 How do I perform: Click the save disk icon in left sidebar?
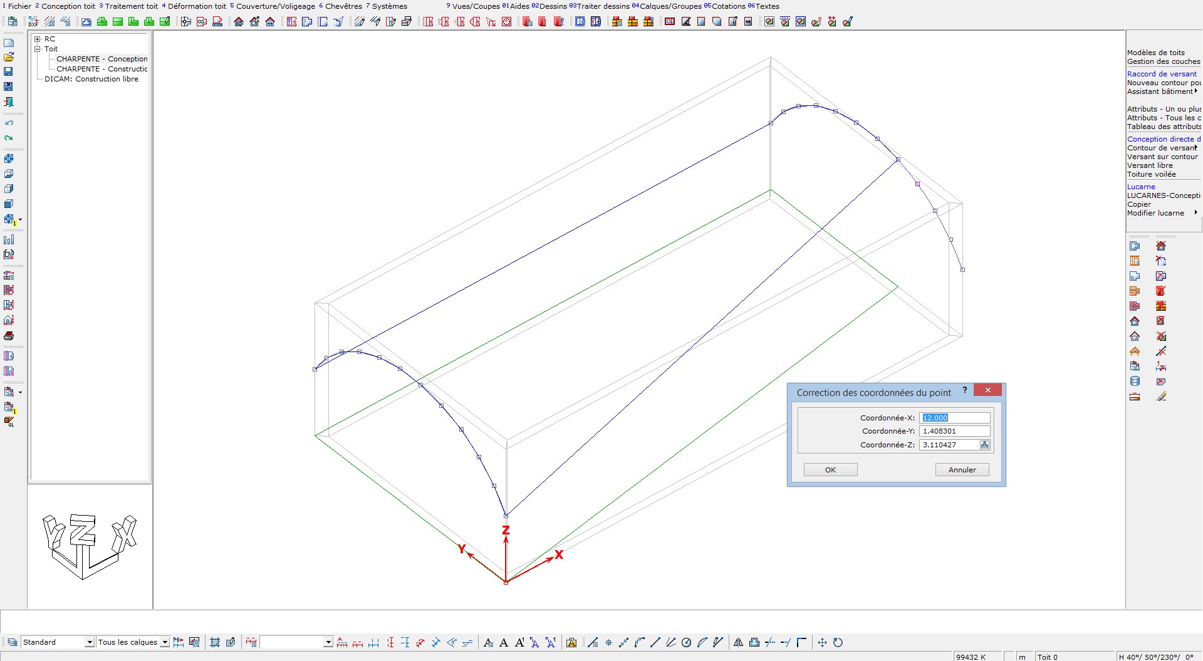tap(9, 71)
